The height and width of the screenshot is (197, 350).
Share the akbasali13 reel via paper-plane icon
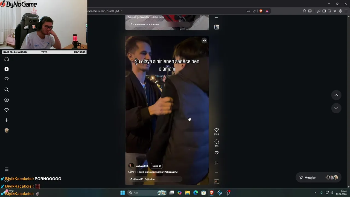tap(217, 153)
